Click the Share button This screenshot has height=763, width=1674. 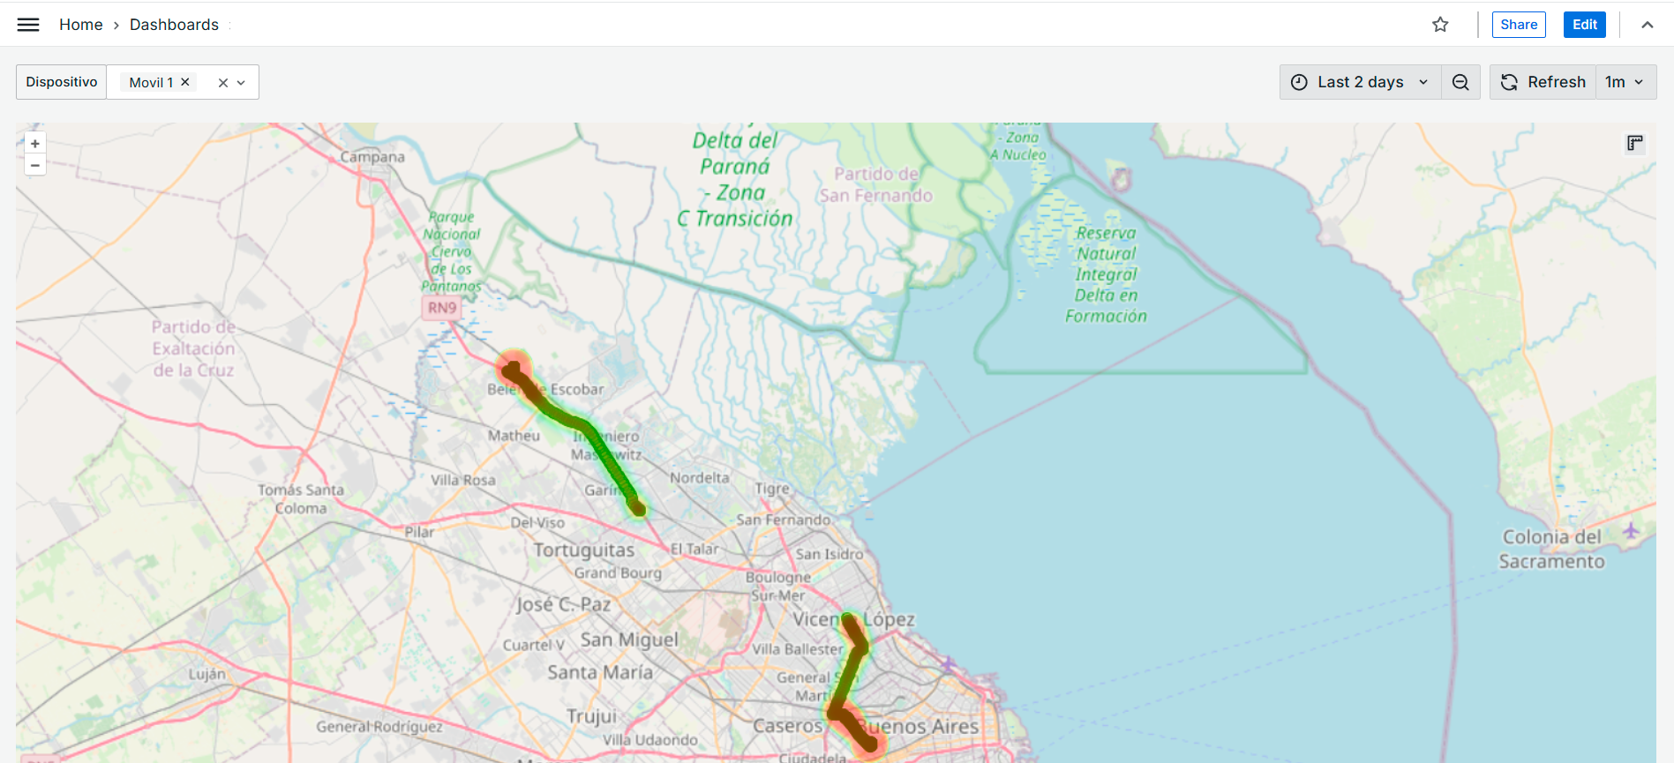pos(1518,25)
